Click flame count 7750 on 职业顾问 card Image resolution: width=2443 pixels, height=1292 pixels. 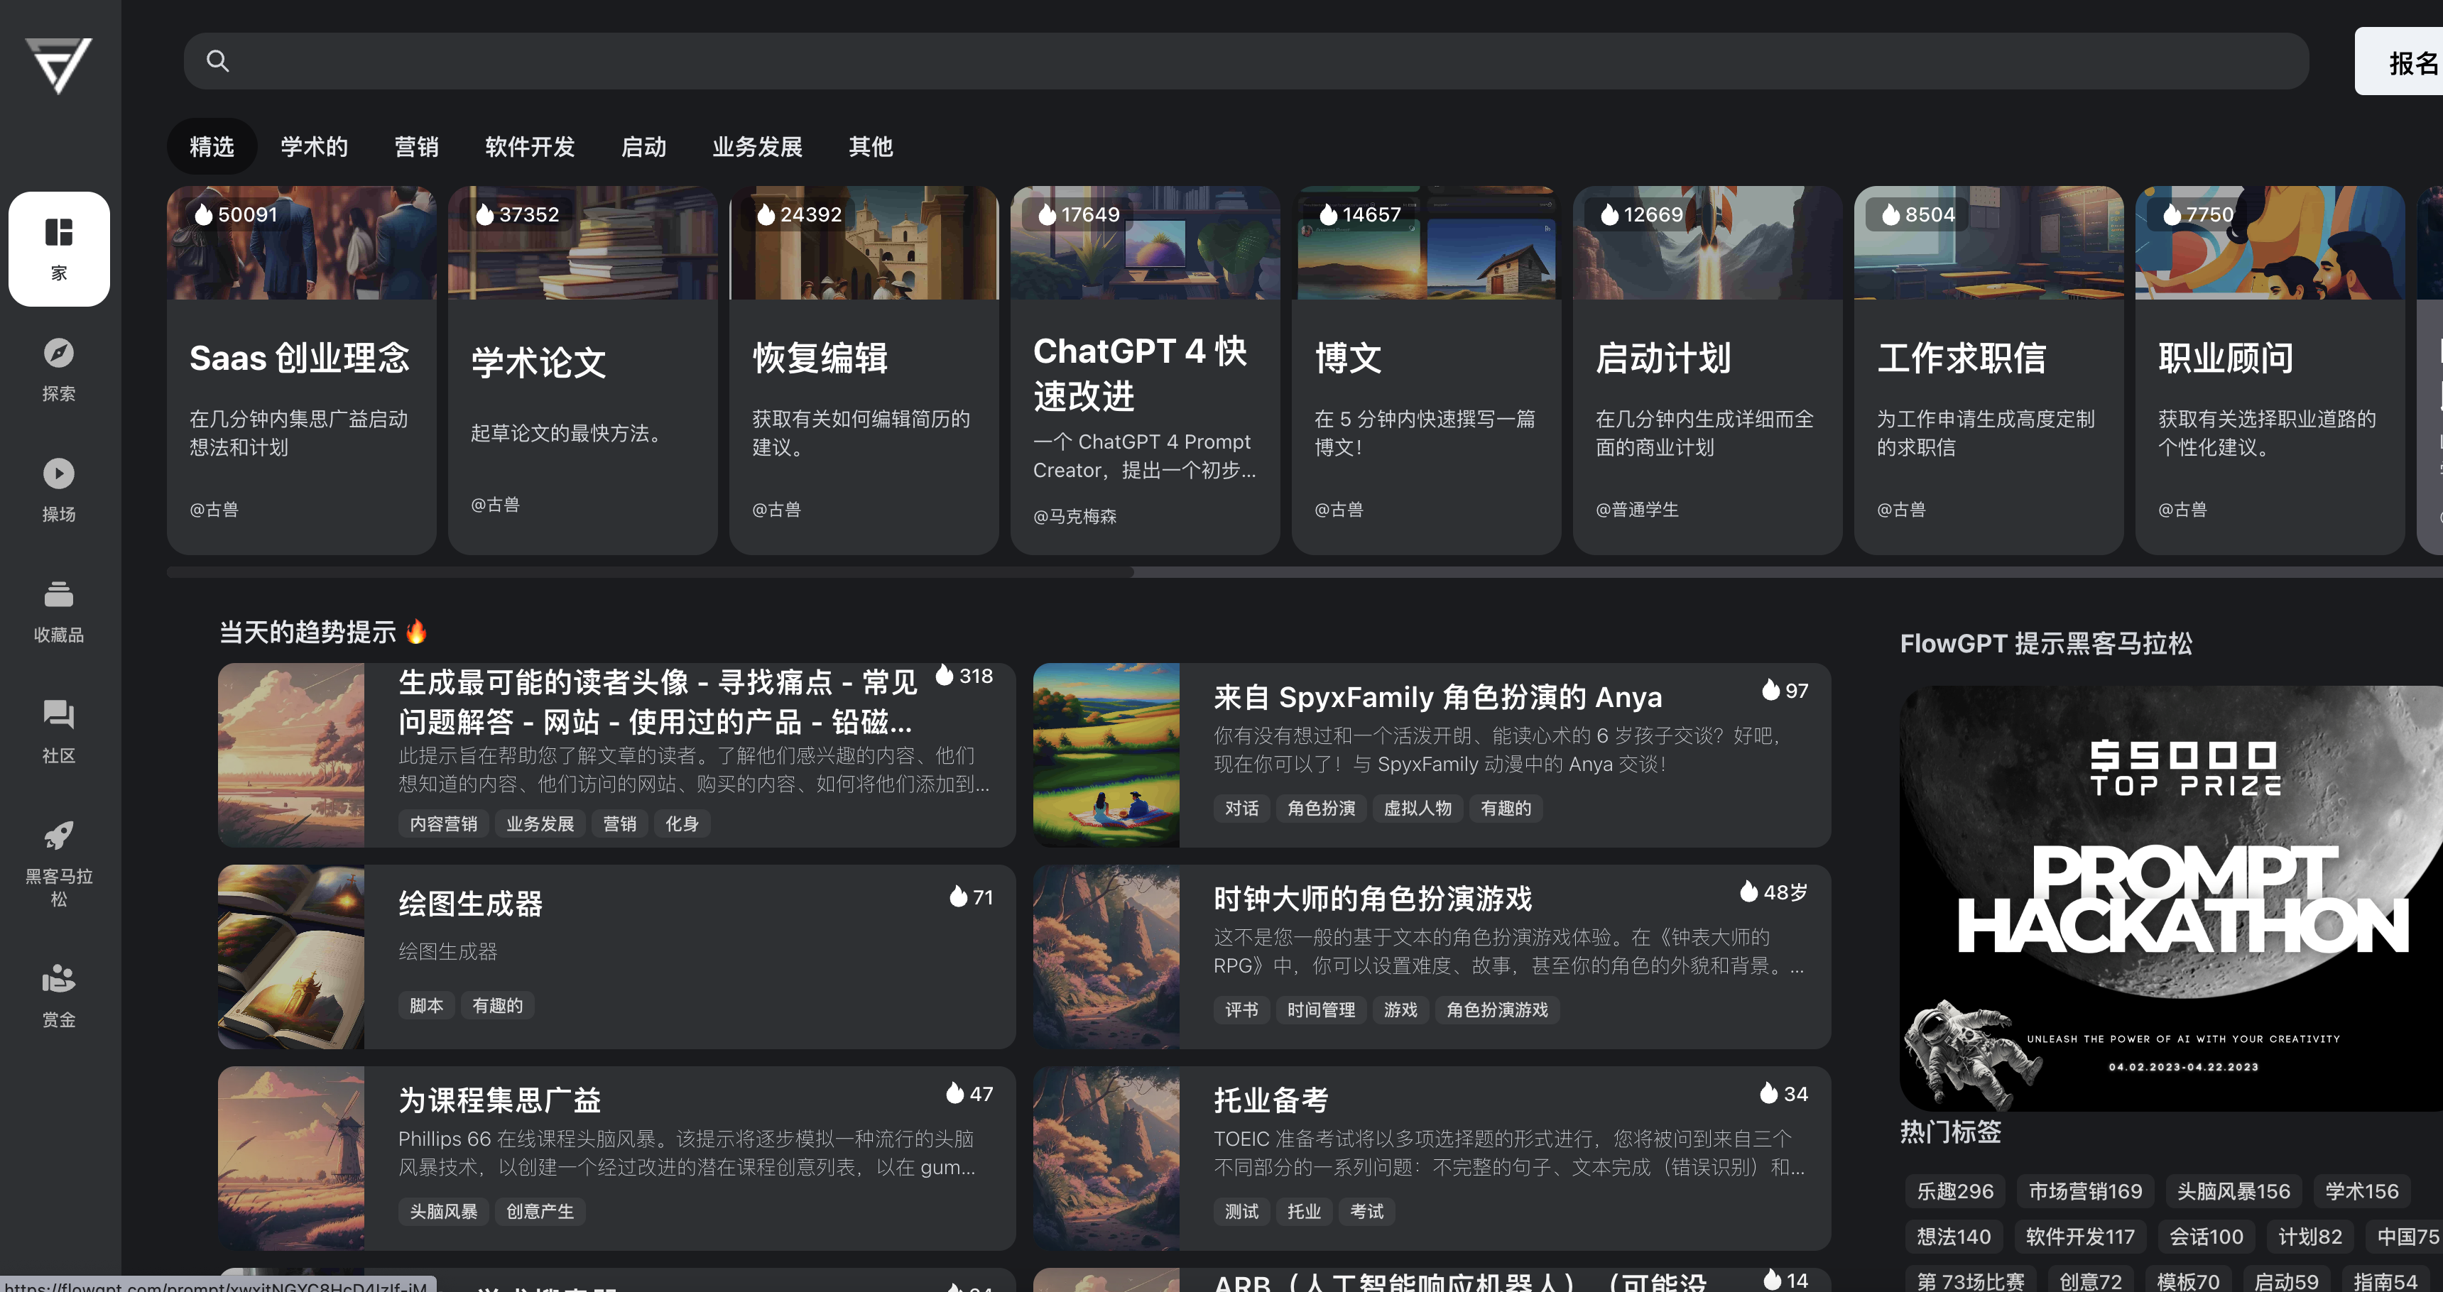tap(2198, 214)
